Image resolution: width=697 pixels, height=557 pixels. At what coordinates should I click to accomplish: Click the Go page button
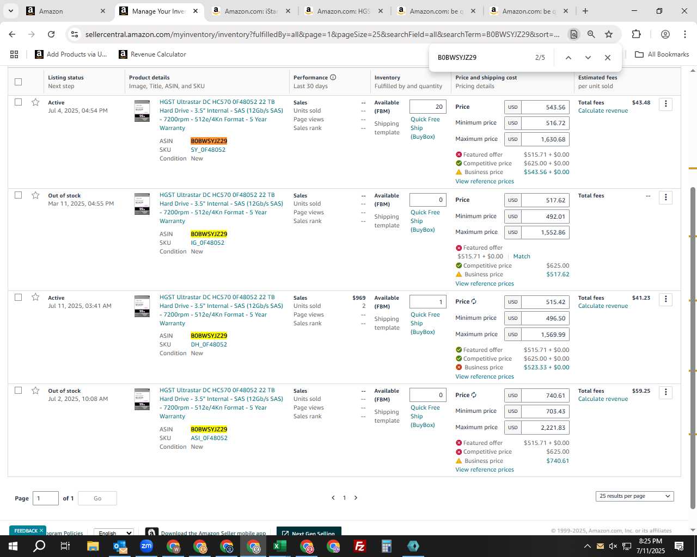97,498
